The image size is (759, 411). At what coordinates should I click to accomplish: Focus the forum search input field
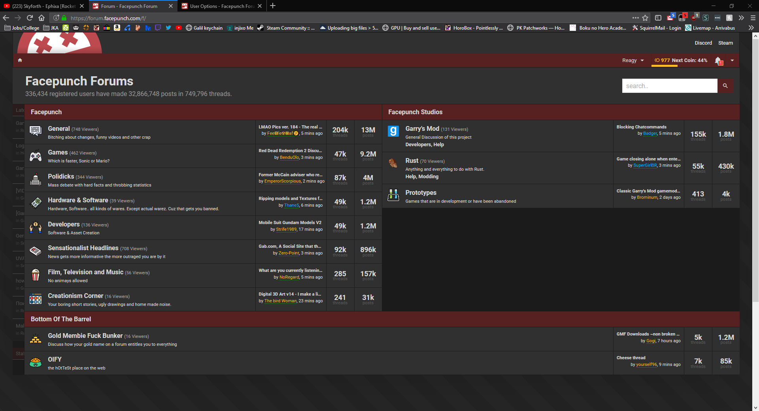click(670, 86)
